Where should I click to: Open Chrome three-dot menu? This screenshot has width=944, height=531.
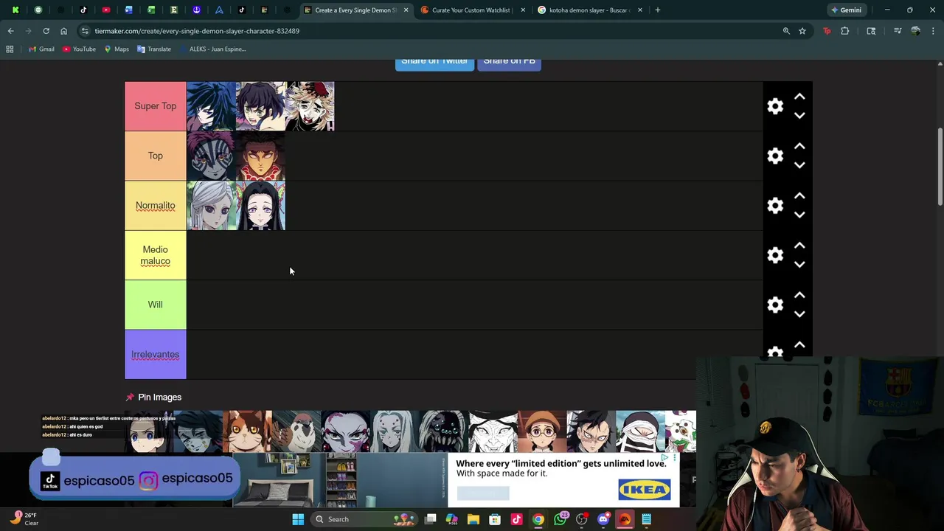(934, 31)
